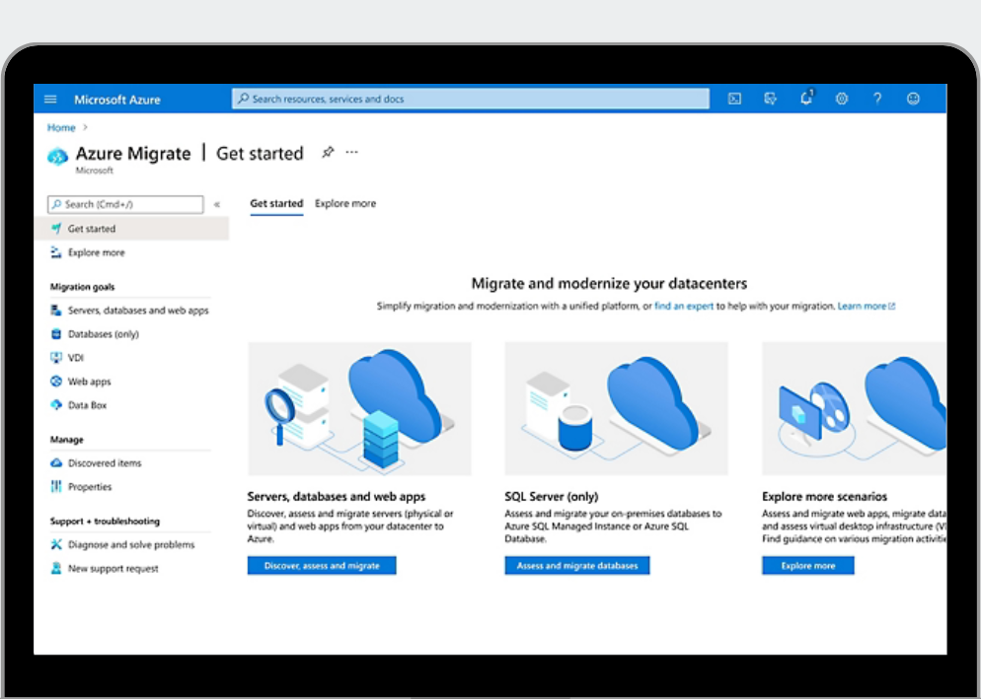The width and height of the screenshot is (981, 699).
Task: Click the SQL Server (only) card heading
Action: click(551, 497)
